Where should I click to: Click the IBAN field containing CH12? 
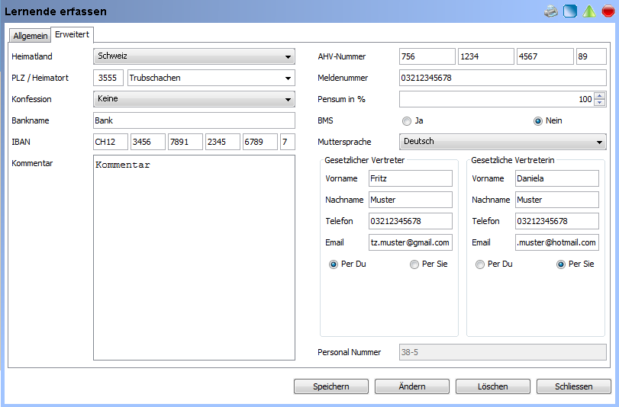coord(111,142)
